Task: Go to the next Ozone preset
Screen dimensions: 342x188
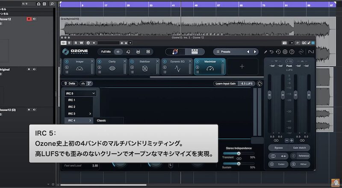Action: [x=255, y=52]
